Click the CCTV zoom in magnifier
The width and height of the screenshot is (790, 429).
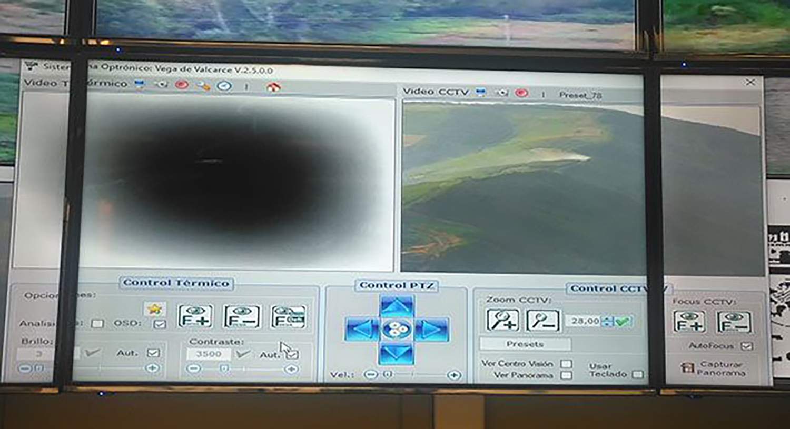[501, 320]
